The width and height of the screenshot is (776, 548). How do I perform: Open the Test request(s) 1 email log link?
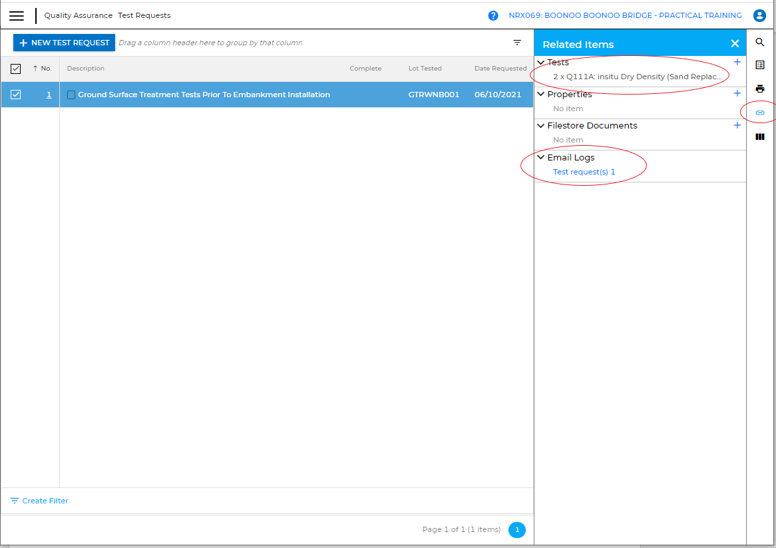click(x=584, y=172)
